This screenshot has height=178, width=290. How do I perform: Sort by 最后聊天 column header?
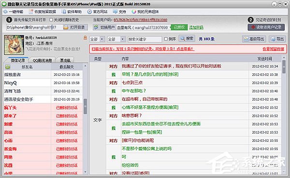tap(67, 67)
